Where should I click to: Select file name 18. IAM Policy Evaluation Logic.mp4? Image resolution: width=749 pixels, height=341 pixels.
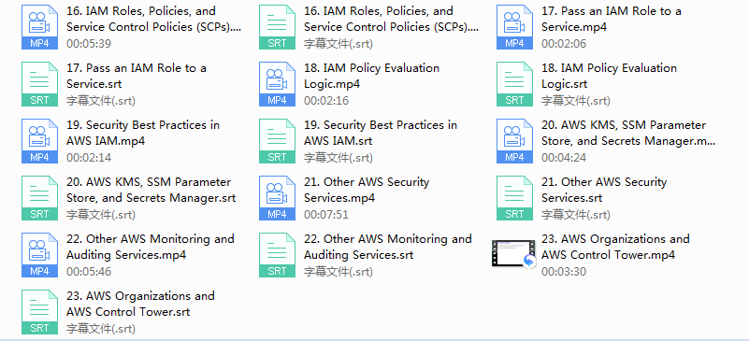pos(371,76)
